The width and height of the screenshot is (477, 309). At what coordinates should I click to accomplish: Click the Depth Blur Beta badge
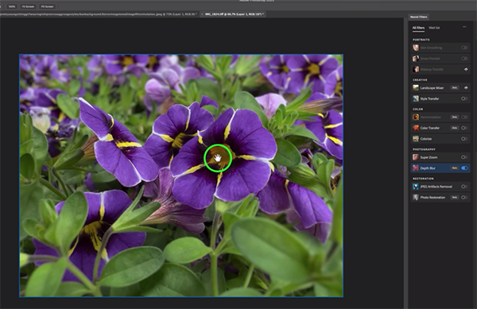[x=455, y=168]
